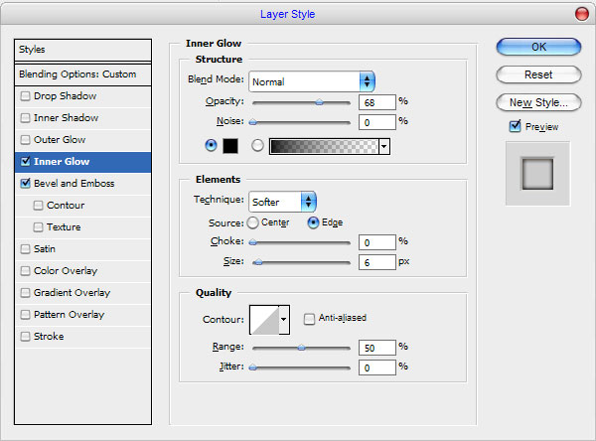Click the black glow color swatch

click(x=230, y=146)
